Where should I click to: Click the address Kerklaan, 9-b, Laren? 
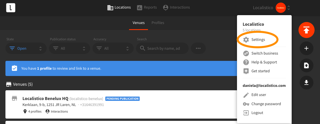click(x=49, y=105)
